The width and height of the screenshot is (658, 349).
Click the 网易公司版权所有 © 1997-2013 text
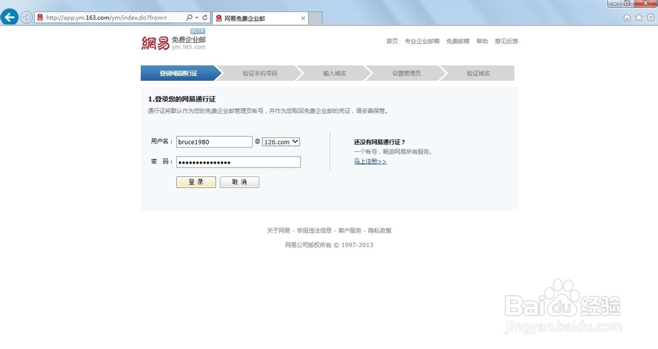329,244
